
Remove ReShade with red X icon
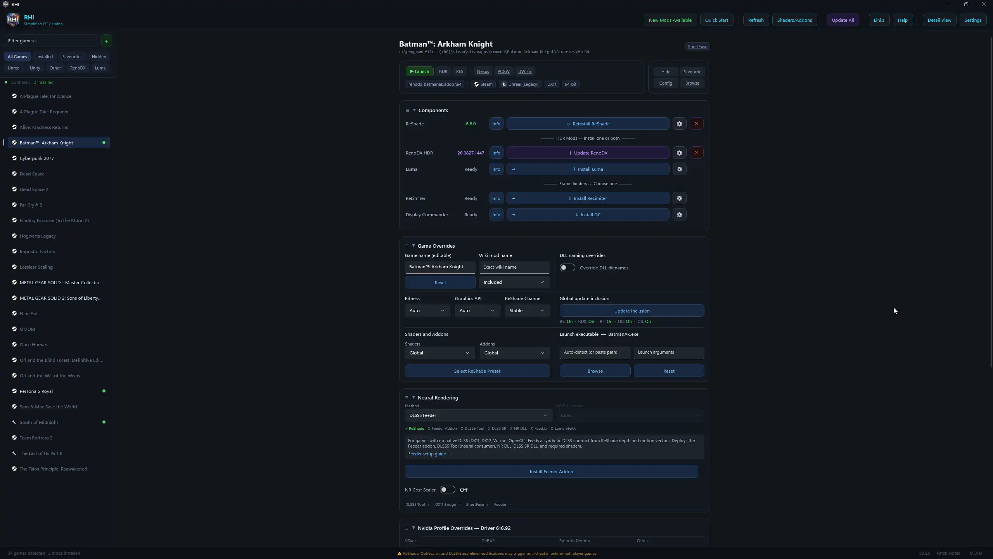tap(696, 124)
